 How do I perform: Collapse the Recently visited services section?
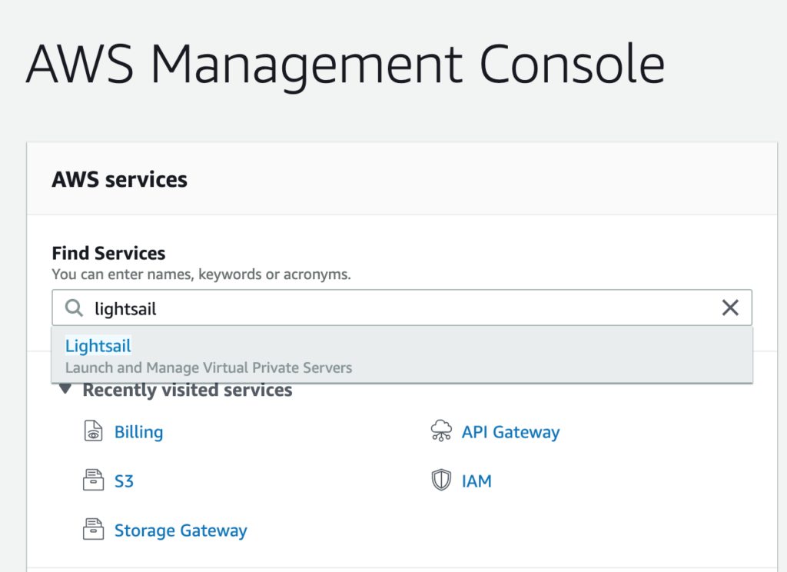pyautogui.click(x=65, y=389)
